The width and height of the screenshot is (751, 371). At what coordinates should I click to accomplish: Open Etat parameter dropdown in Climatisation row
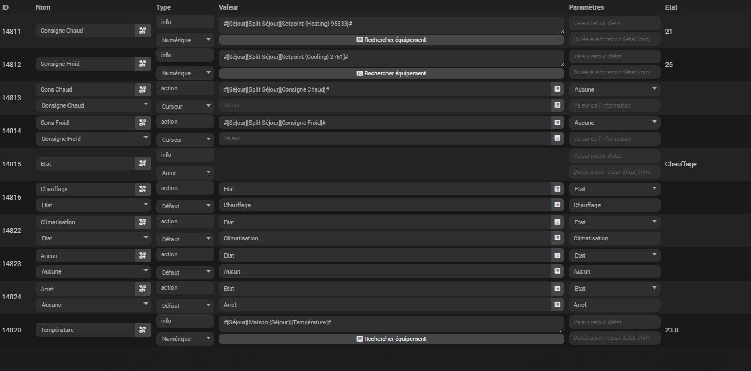pyautogui.click(x=614, y=222)
